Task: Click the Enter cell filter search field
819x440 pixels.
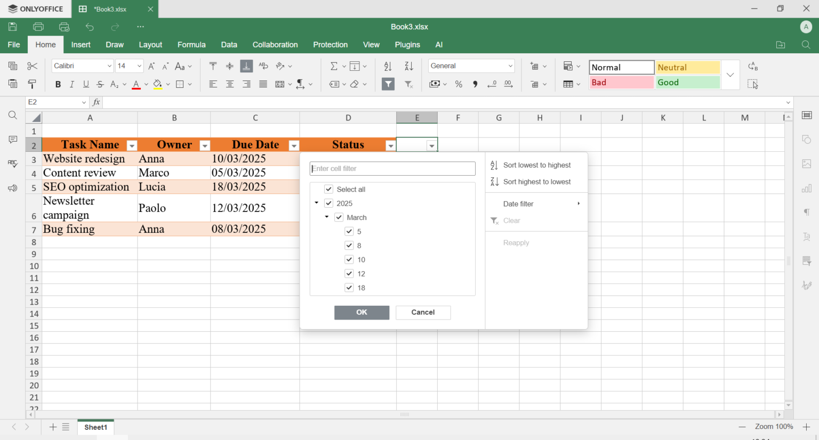Action: pos(392,168)
